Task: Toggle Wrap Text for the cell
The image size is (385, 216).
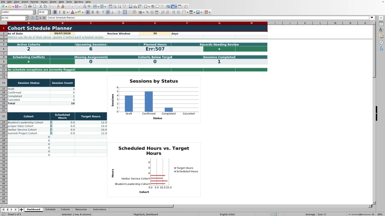Action: tap(119, 12)
